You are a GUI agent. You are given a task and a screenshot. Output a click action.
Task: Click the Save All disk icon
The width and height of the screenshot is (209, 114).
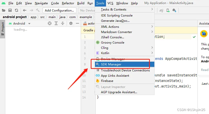click(x=10, y=10)
